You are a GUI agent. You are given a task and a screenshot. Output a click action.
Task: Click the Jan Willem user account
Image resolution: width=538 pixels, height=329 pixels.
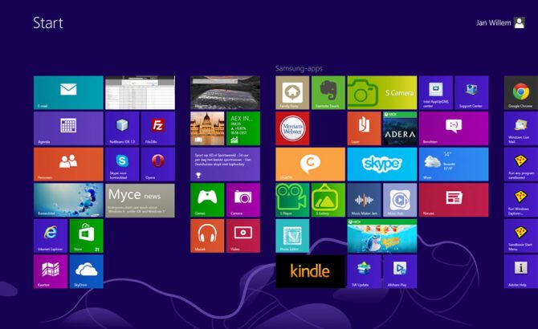coord(500,22)
